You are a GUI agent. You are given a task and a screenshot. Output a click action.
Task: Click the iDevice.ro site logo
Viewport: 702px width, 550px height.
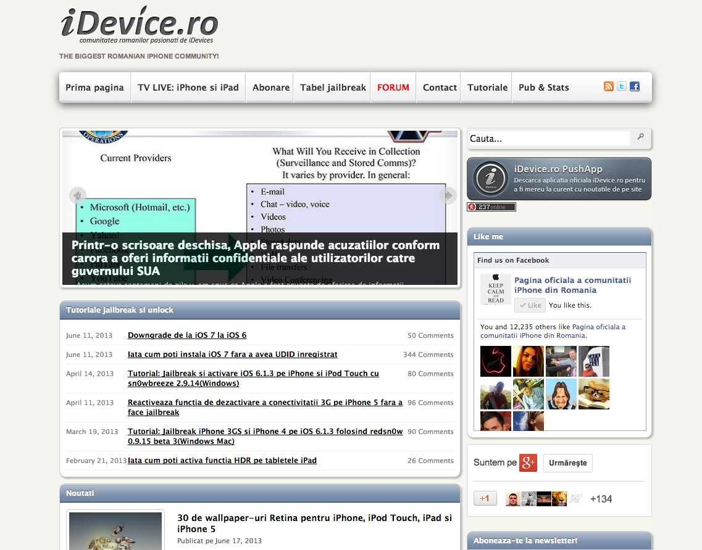[x=140, y=25]
